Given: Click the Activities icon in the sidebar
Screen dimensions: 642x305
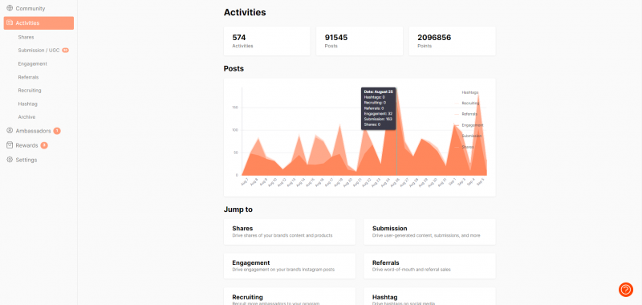Looking at the screenshot, I should [10, 23].
